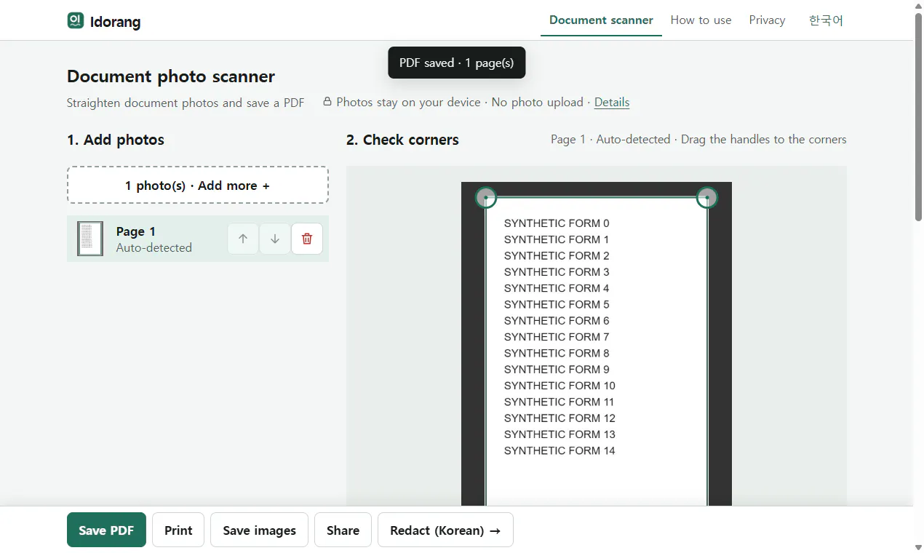This screenshot has width=924, height=553.
Task: Click the Save PDF button
Action: coord(106,530)
